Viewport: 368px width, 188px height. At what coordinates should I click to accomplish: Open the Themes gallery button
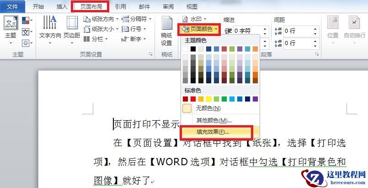click(10, 28)
